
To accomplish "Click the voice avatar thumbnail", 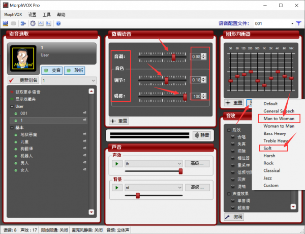I will [x=23, y=58].
